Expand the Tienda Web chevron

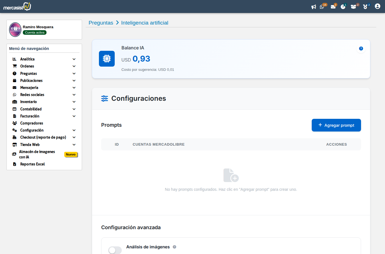(x=74, y=145)
